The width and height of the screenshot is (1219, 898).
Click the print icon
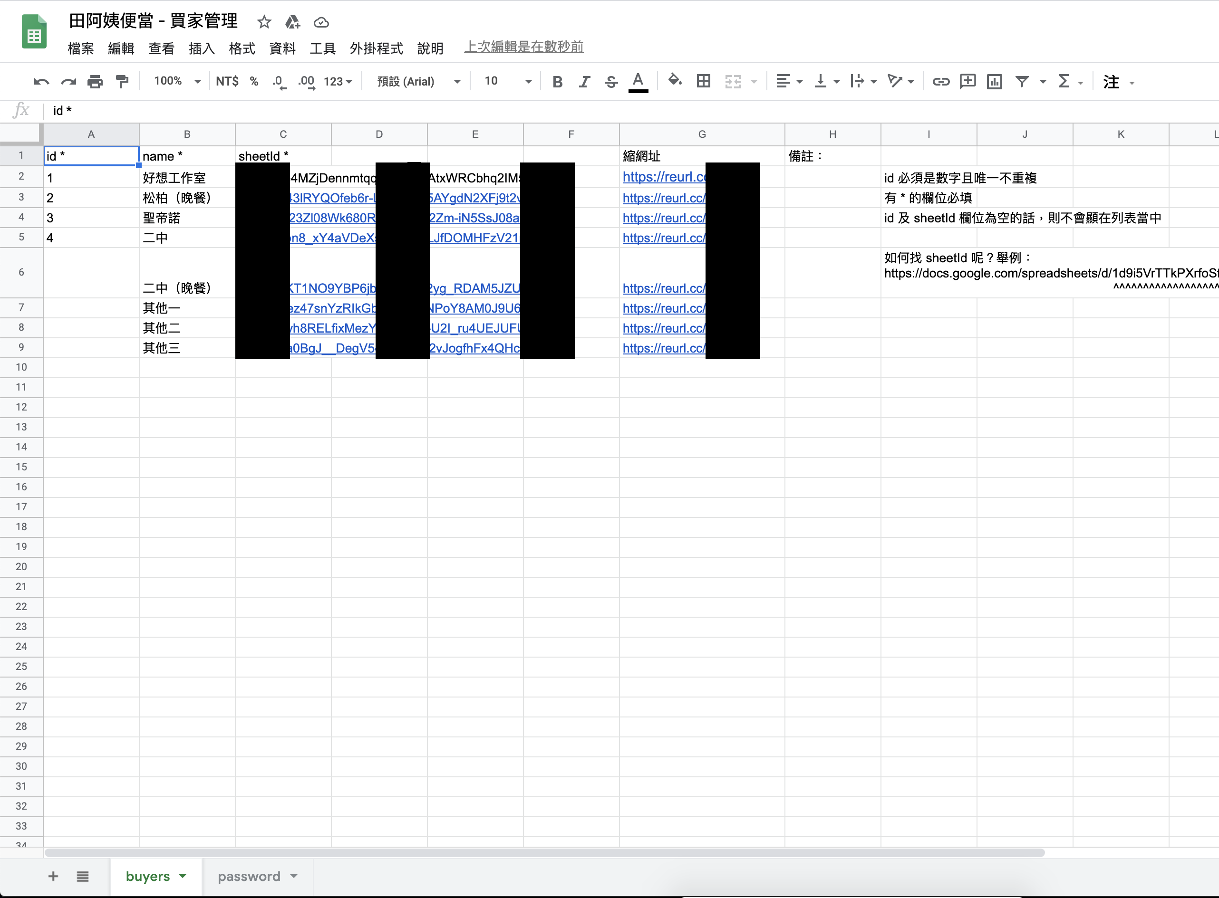click(x=95, y=82)
